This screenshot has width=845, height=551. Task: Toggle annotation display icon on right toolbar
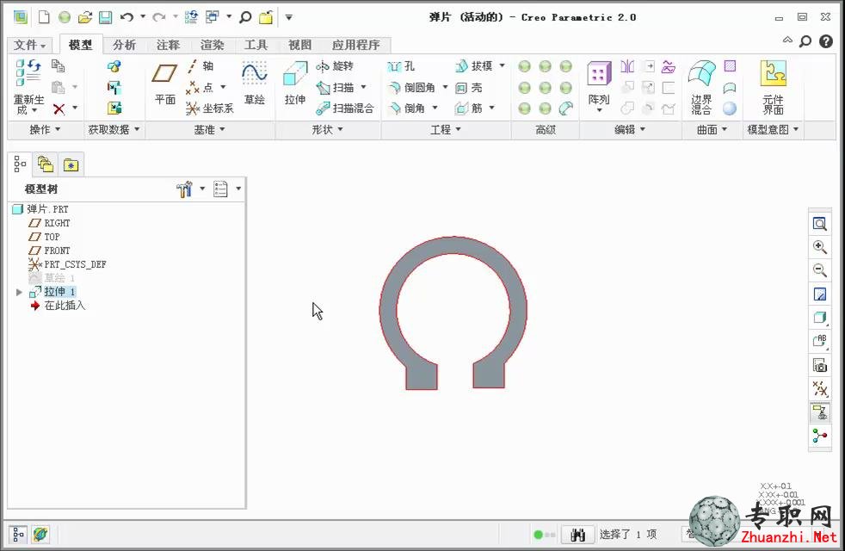820,412
